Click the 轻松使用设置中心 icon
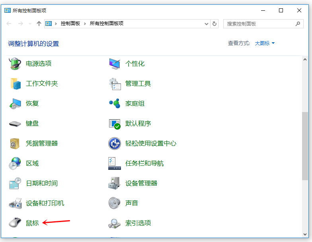This screenshot has width=312, height=242. click(x=115, y=144)
